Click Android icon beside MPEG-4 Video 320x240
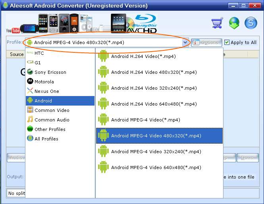This screenshot has height=204, width=264. tap(103, 151)
